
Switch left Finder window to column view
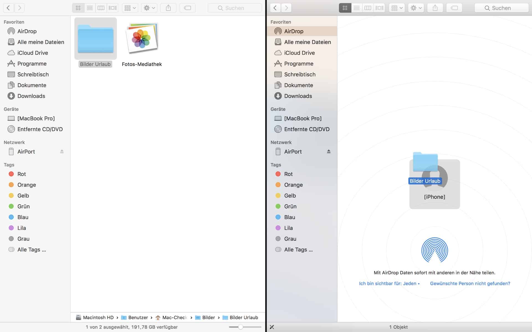[x=101, y=8]
